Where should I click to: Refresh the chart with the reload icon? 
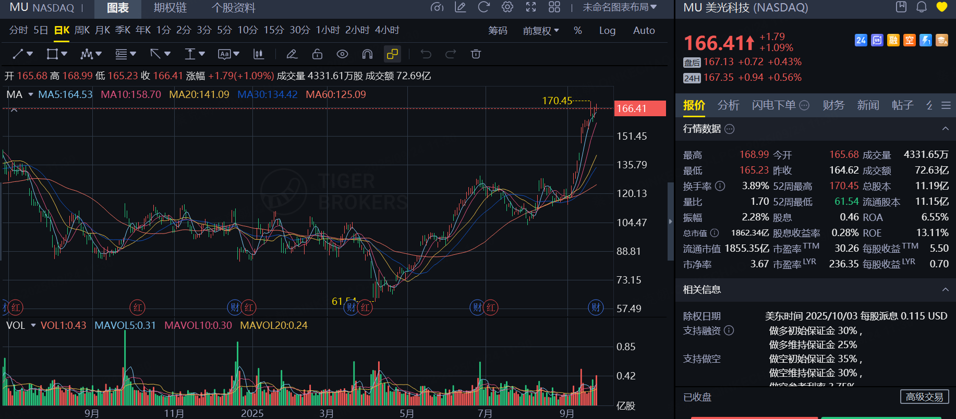(484, 7)
